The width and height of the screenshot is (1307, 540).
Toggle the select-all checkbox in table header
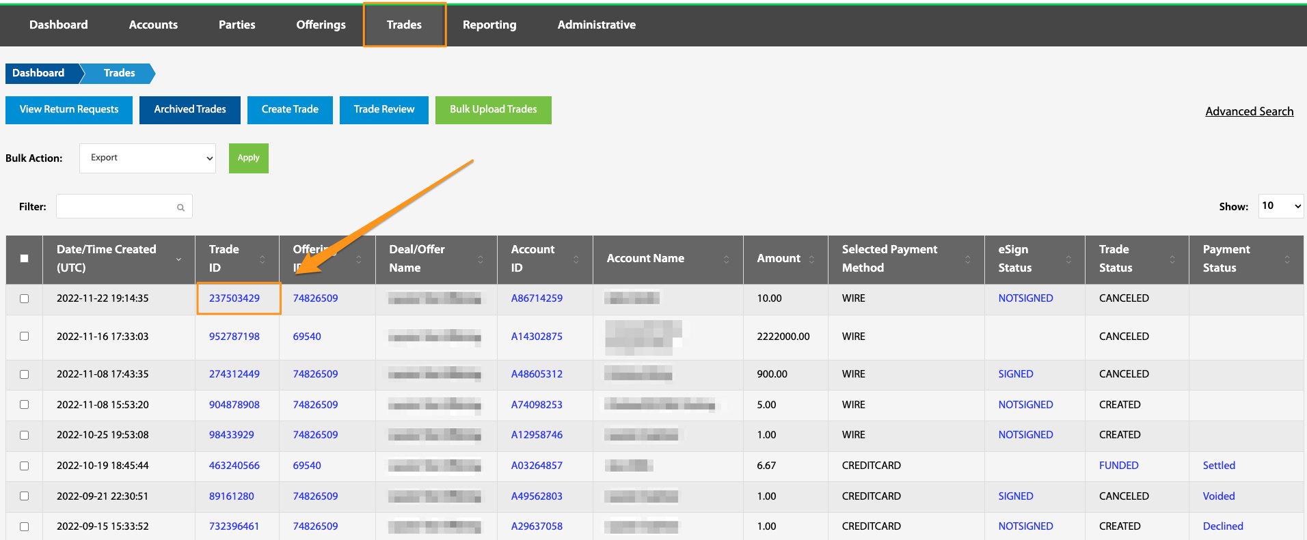click(25, 259)
